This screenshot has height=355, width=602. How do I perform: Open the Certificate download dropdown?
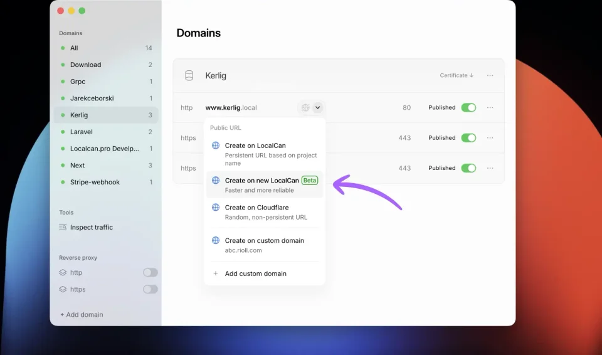[x=457, y=75]
